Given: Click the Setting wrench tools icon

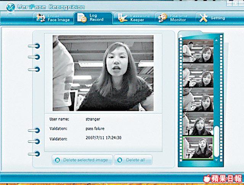Looking at the screenshot, I should tap(203, 18).
